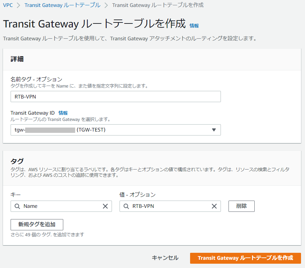Click search icon in the キー field

coord(17,206)
